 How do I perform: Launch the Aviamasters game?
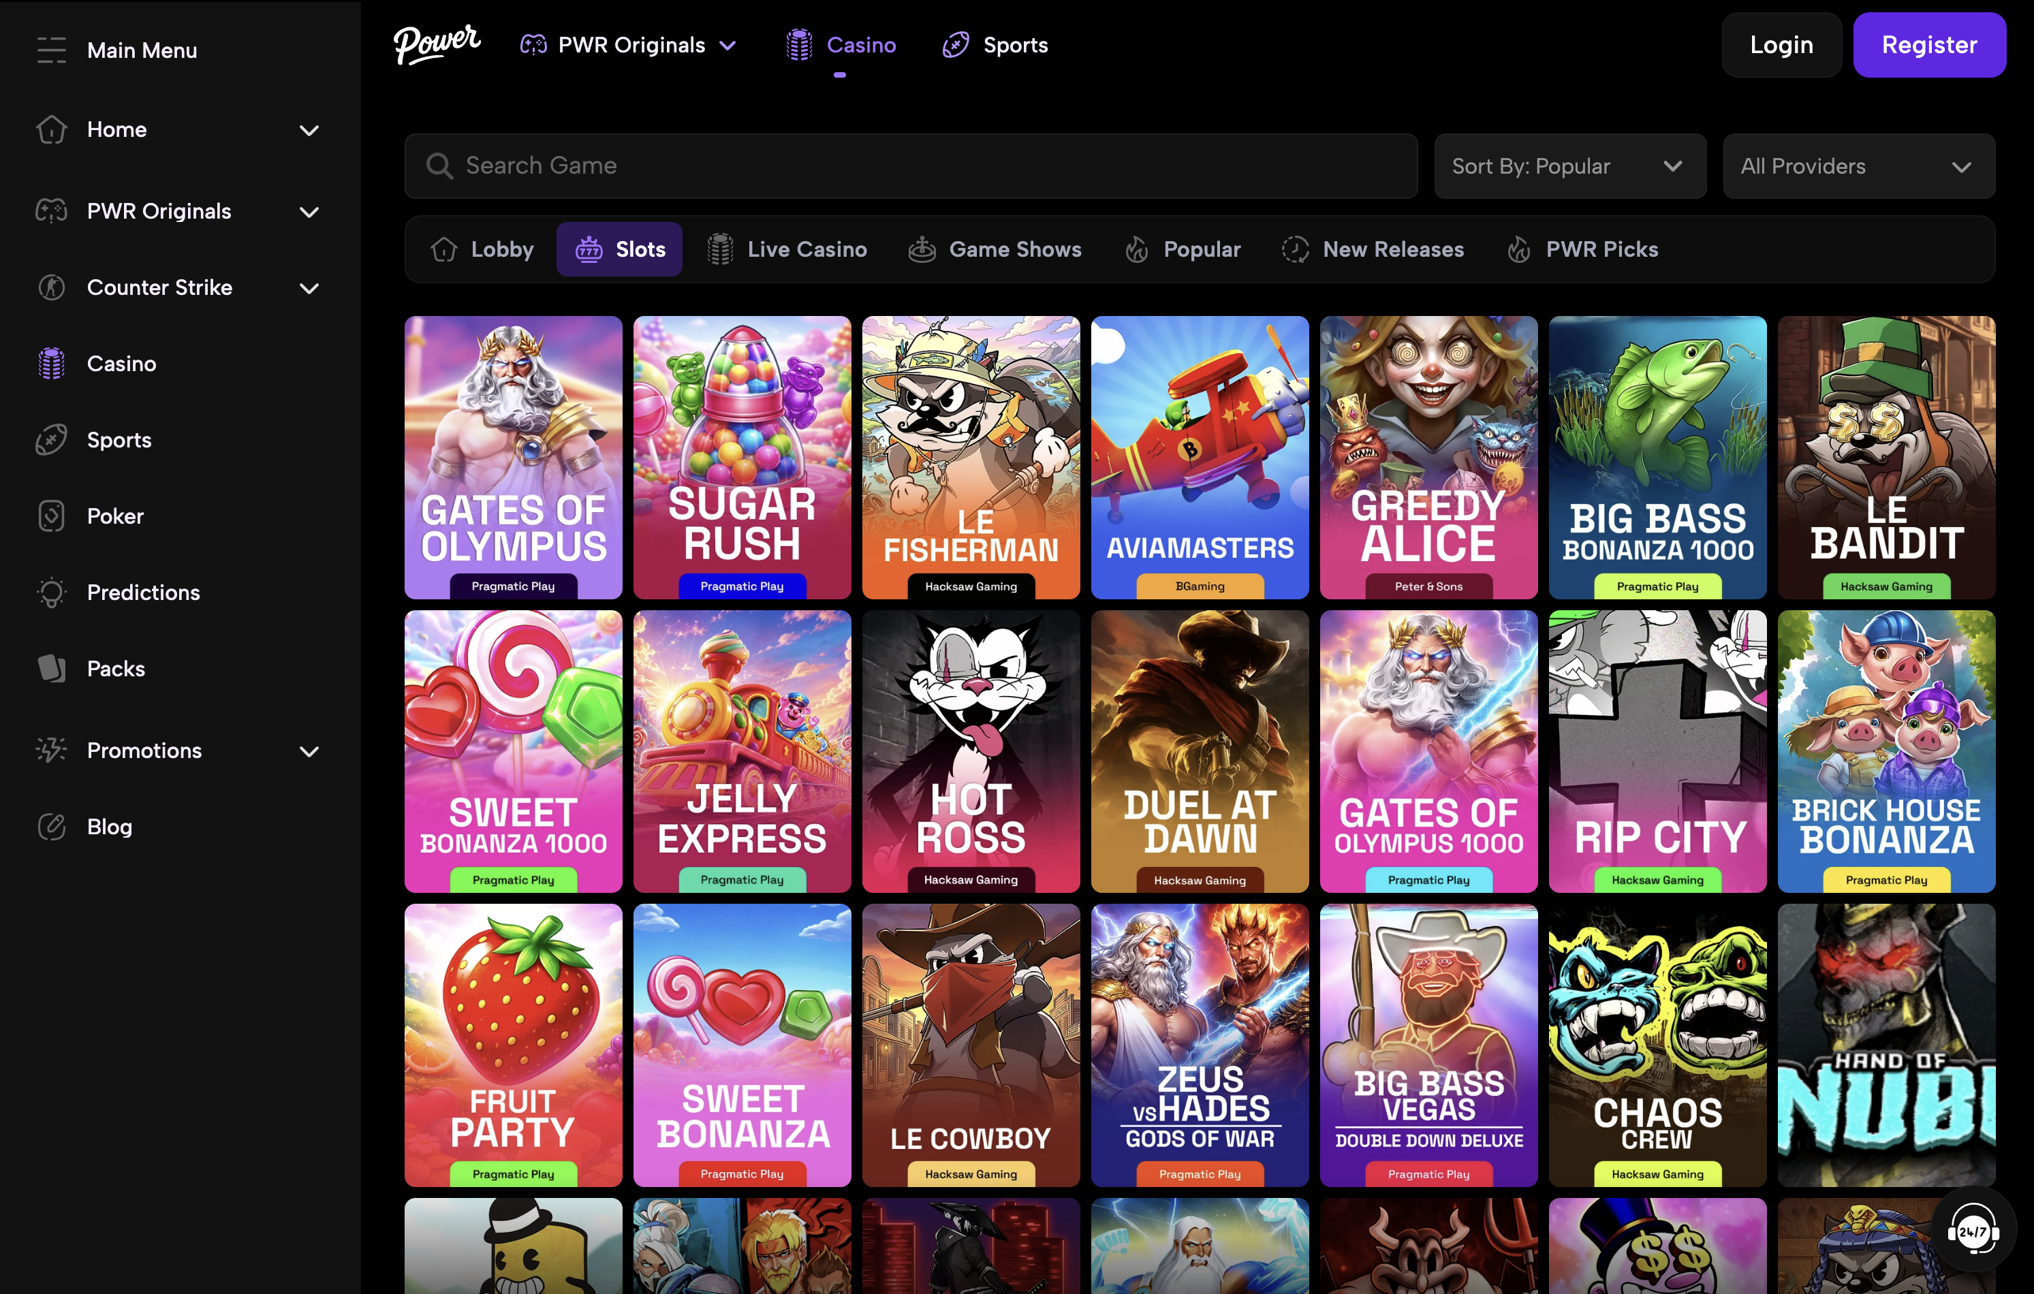1200,457
